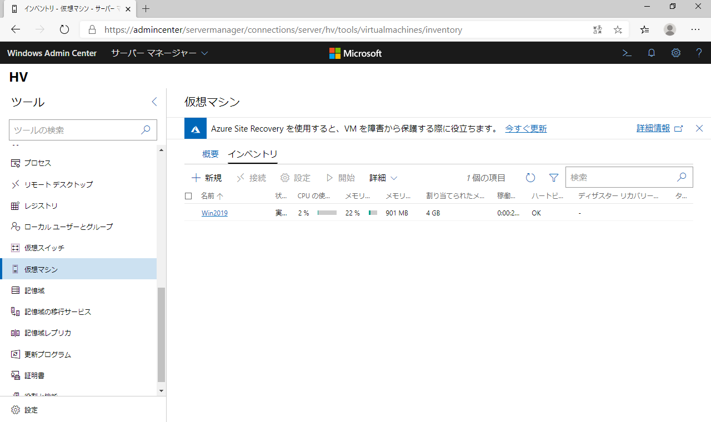The image size is (711, 422).
Task: Expand サーバー マネージャー dropdown
Action: pyautogui.click(x=159, y=53)
